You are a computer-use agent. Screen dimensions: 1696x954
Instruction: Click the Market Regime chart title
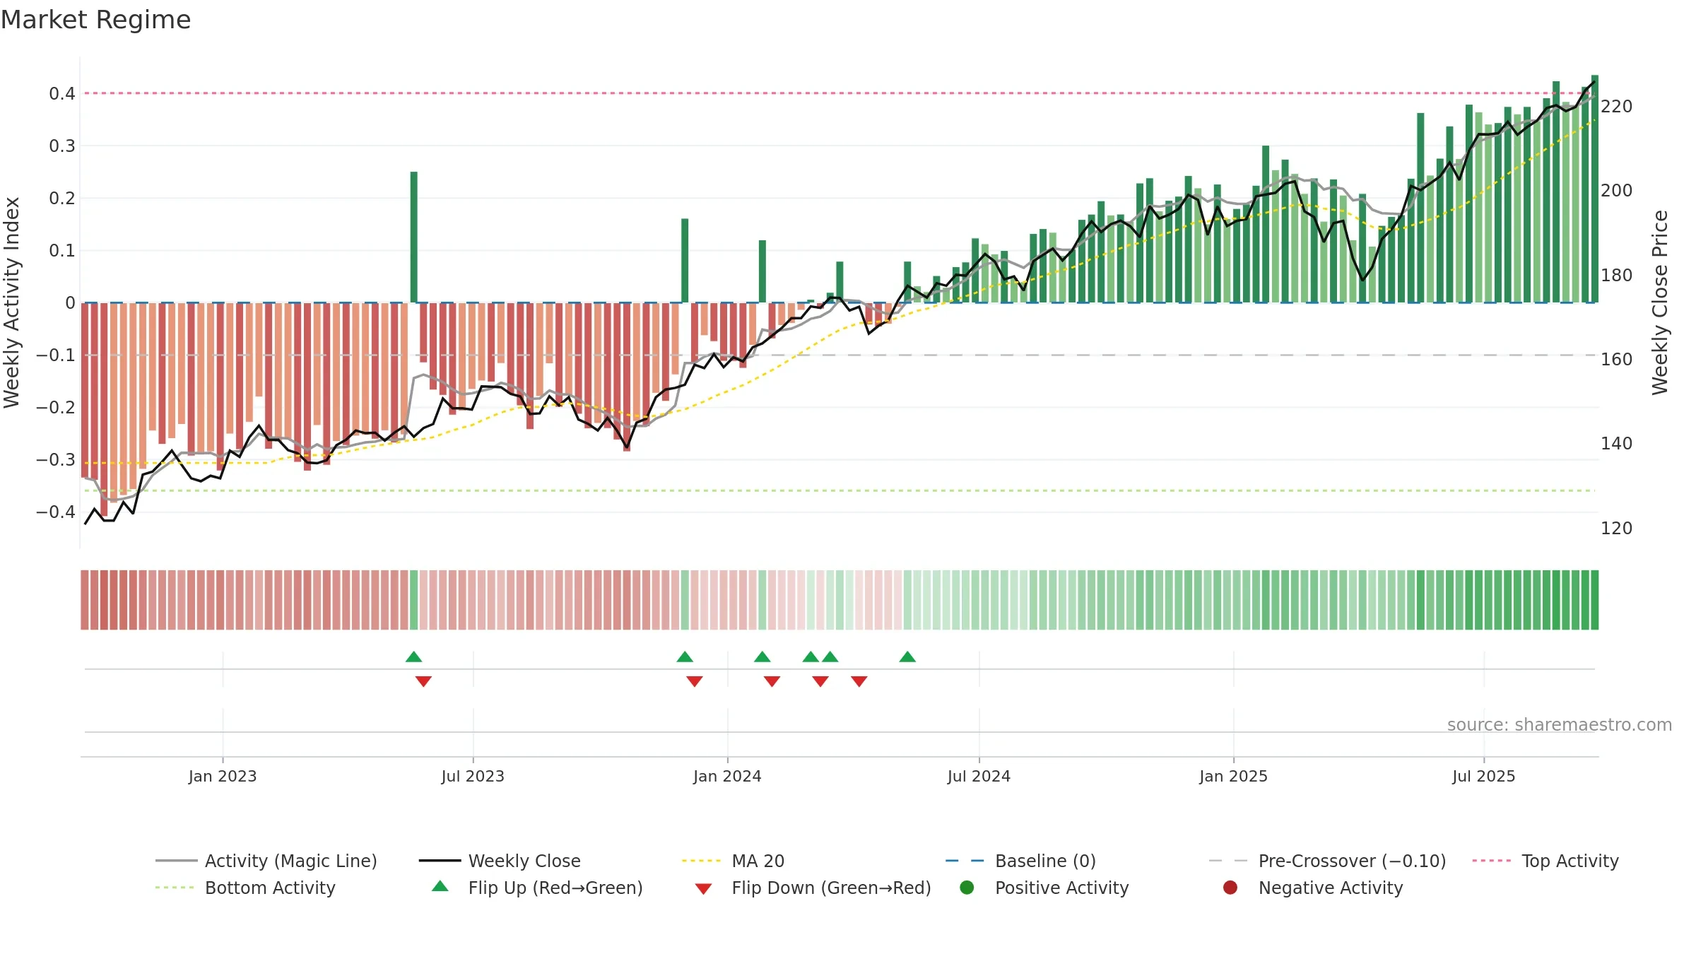(95, 20)
